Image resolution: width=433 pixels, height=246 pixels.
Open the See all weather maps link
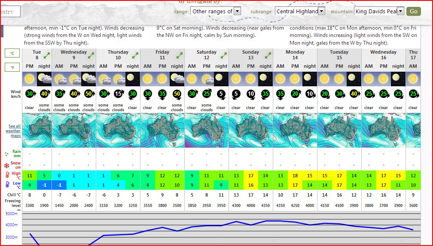[x=13, y=131]
